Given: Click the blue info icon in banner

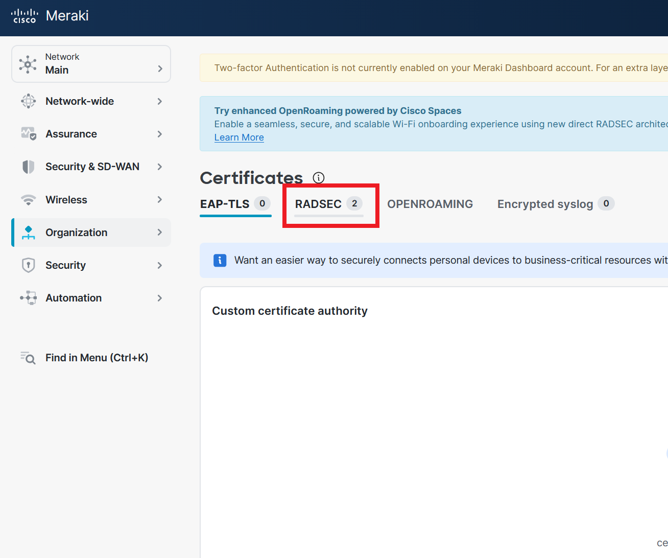Looking at the screenshot, I should tap(220, 261).
